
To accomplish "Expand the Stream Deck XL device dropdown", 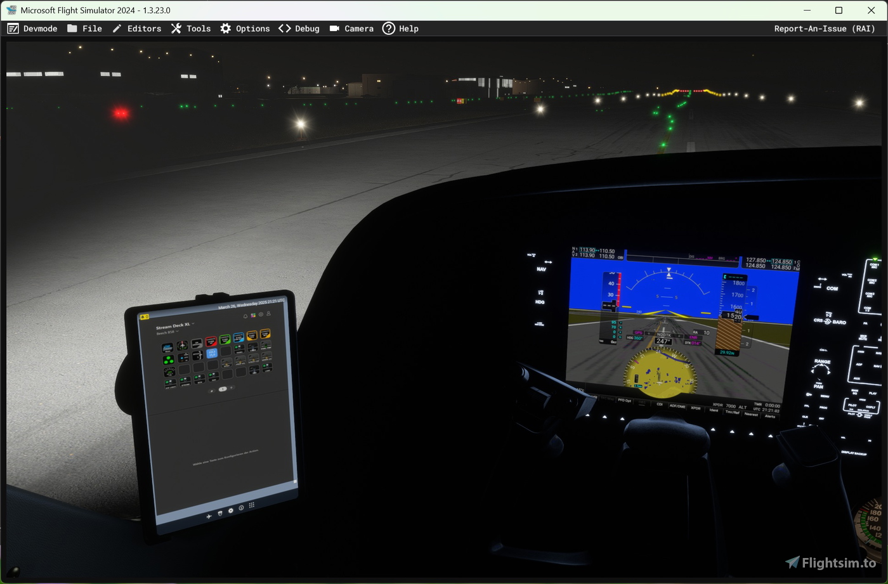I will (x=193, y=323).
